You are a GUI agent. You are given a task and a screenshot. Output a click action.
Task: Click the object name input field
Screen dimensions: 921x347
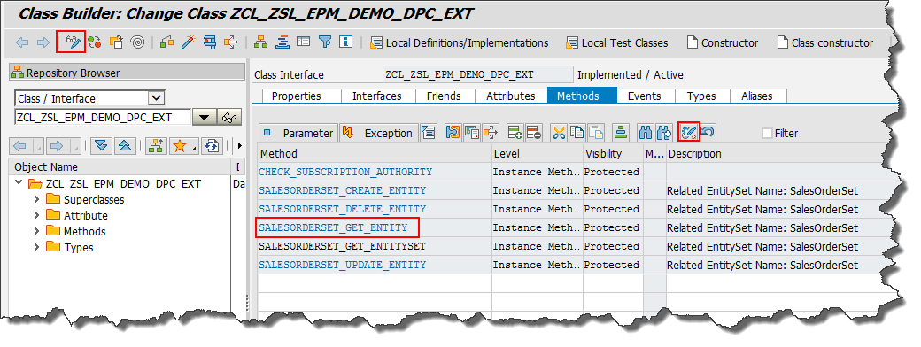pyautogui.click(x=102, y=118)
